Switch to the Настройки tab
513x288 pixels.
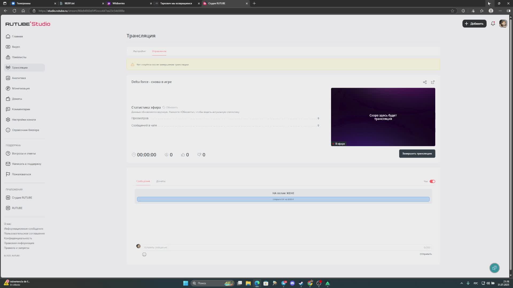point(139,51)
